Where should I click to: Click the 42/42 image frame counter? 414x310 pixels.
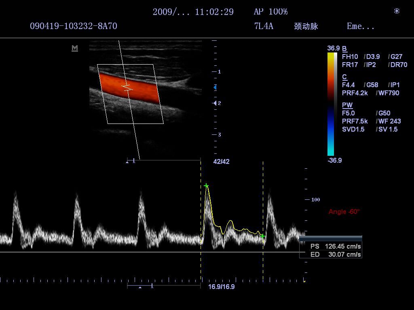click(221, 161)
